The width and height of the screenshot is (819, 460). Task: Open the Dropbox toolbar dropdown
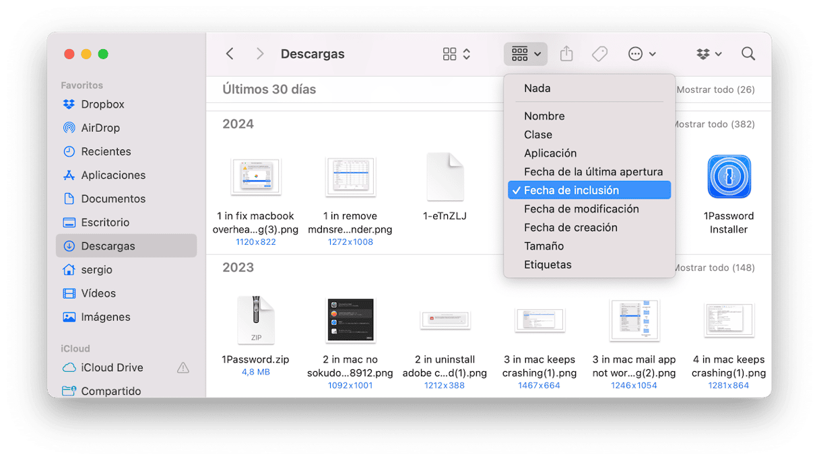(x=709, y=54)
